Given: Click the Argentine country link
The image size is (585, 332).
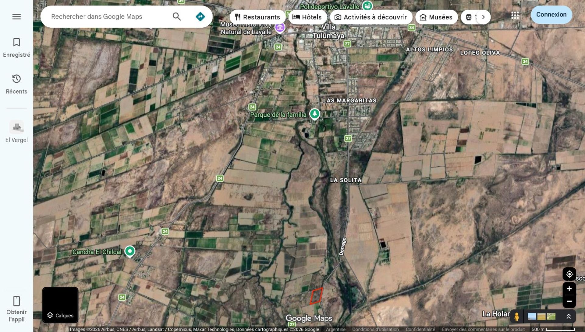Looking at the screenshot, I should tap(335, 329).
